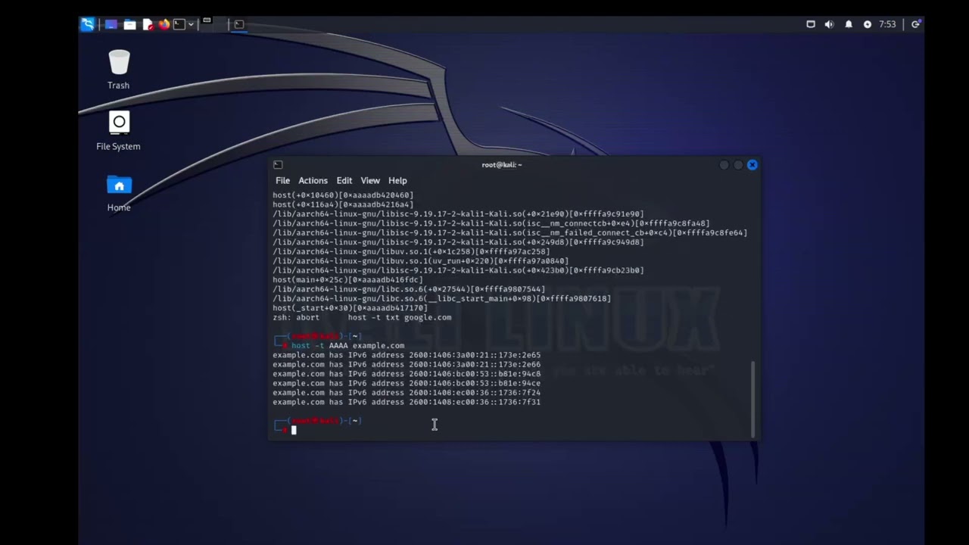Select the Home folder desktop icon
The width and height of the screenshot is (969, 545).
[119, 193]
